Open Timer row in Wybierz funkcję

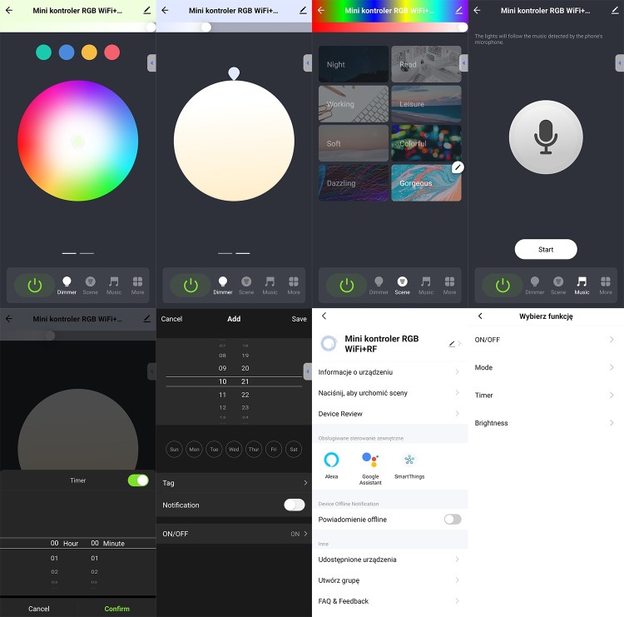[x=546, y=396]
